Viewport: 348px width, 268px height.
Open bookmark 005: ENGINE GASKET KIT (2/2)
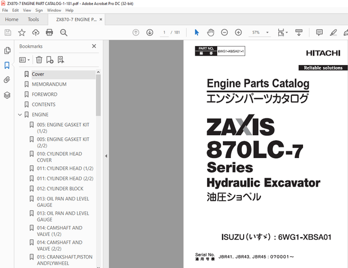click(x=63, y=142)
